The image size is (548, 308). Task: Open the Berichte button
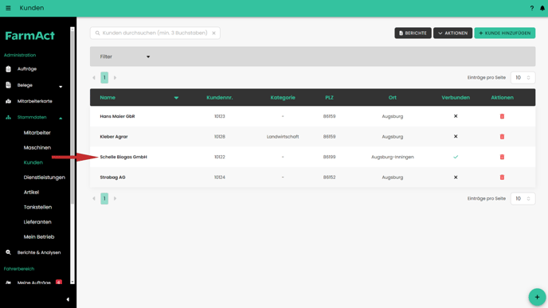click(x=413, y=33)
